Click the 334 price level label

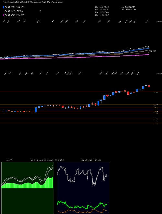156,92
